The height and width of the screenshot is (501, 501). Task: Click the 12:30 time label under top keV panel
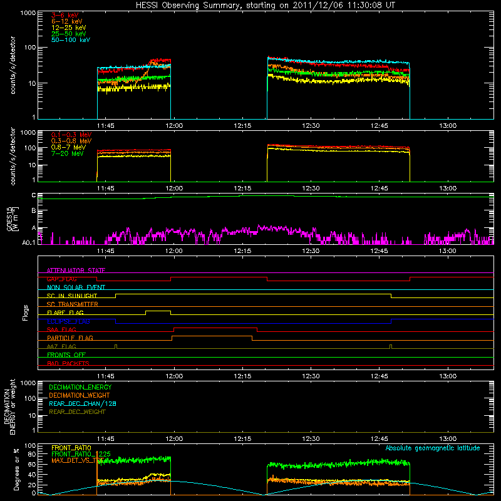311,126
